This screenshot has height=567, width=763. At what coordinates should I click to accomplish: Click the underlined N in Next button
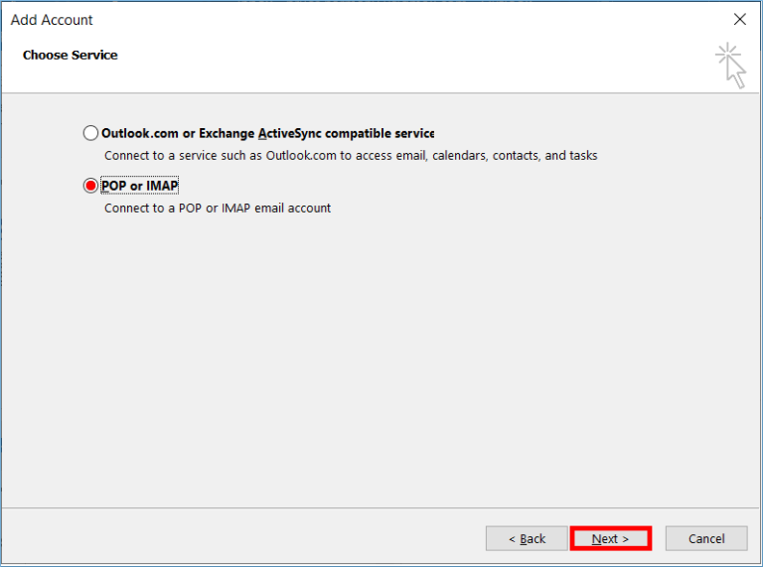pos(597,539)
